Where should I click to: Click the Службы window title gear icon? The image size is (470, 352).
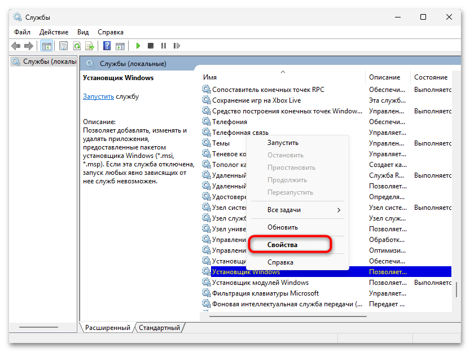17,17
